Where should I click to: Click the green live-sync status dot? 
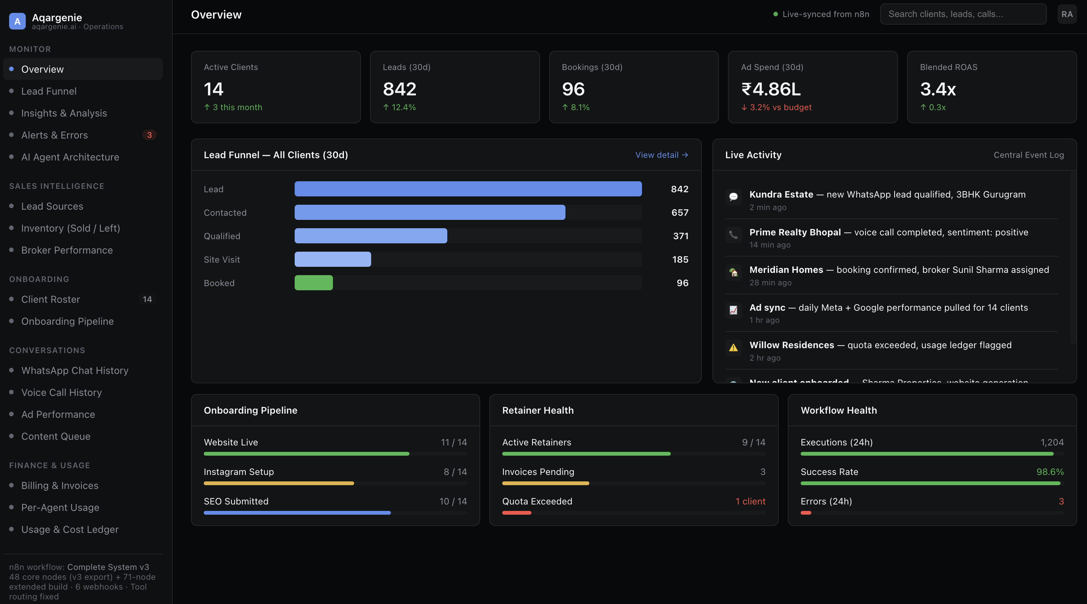tap(775, 14)
